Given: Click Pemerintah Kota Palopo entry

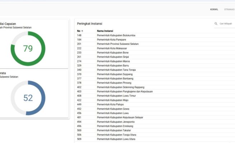Looking at the screenshot, I should click(x=110, y=104).
